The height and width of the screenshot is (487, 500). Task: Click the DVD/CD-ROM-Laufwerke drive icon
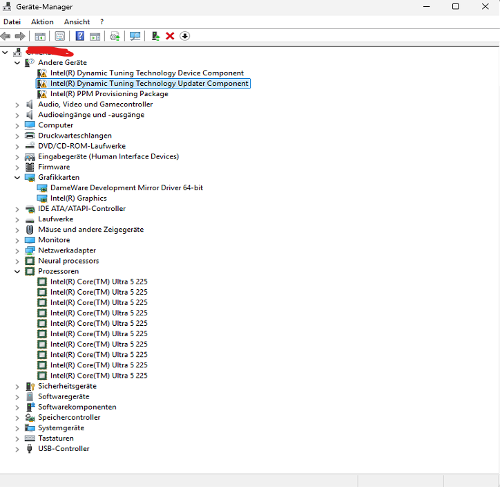pyautogui.click(x=30, y=146)
